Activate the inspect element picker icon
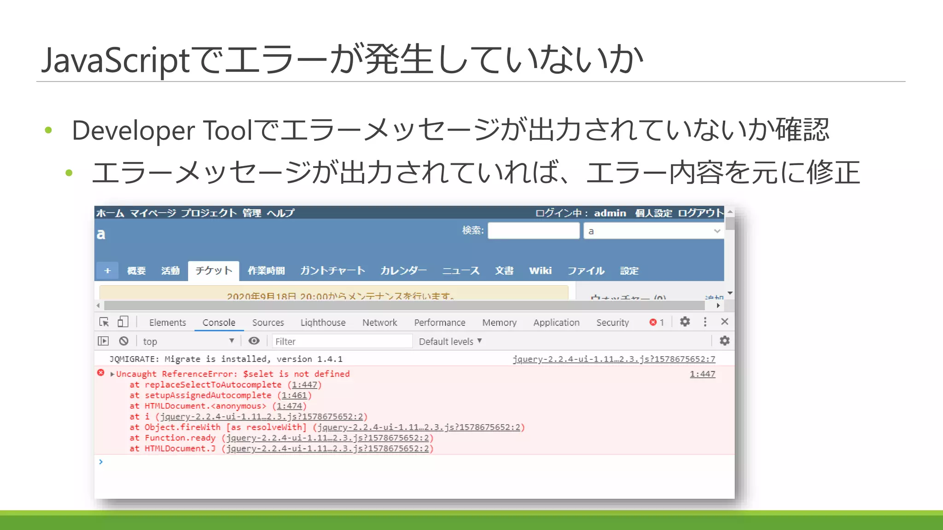Screen dimensions: 943x530 [104, 322]
